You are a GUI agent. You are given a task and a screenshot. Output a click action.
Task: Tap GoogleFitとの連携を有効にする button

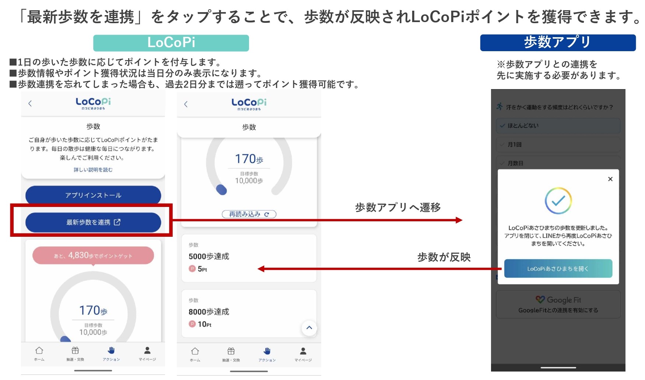(x=558, y=305)
